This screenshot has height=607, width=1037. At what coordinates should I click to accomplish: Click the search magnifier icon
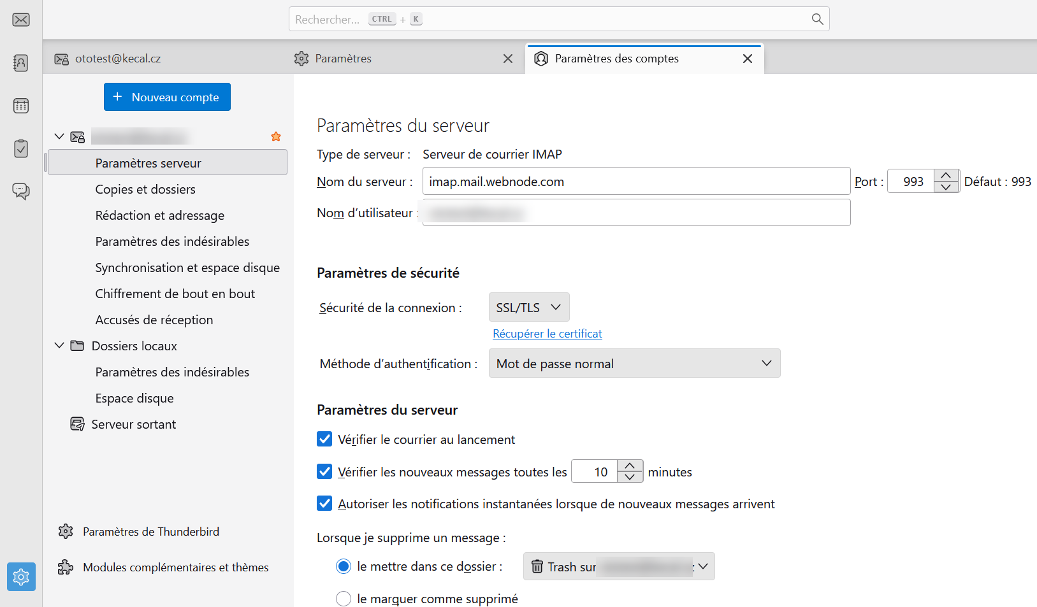817,19
